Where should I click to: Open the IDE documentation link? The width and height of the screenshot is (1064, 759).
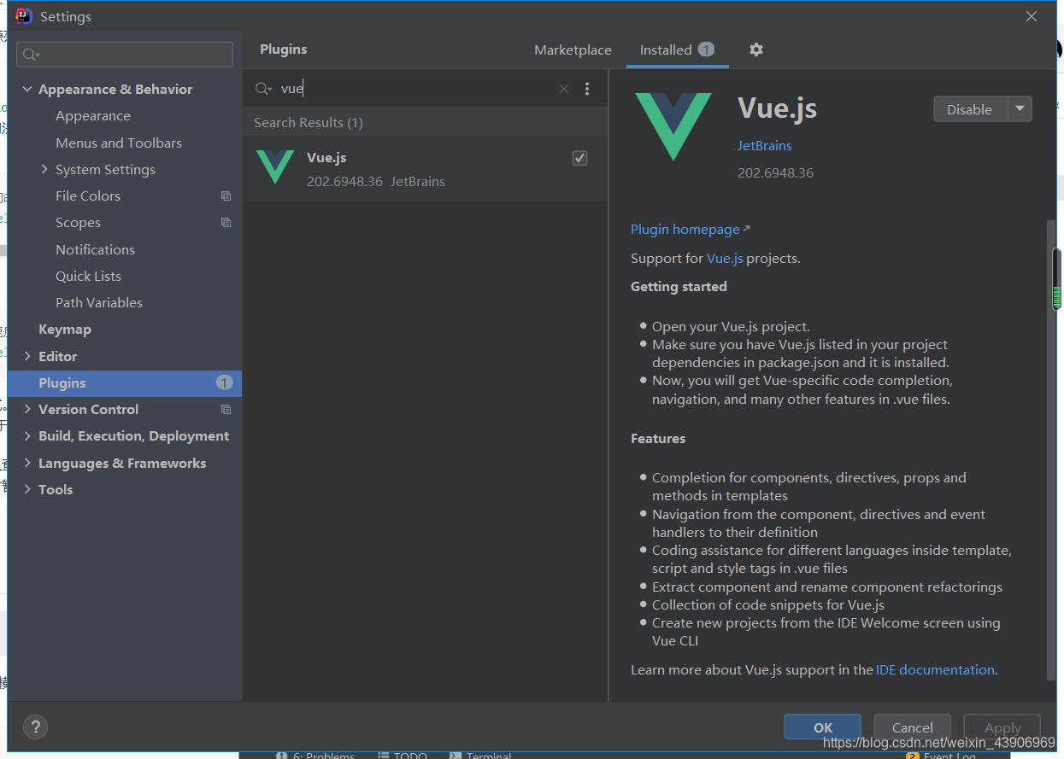coord(935,670)
